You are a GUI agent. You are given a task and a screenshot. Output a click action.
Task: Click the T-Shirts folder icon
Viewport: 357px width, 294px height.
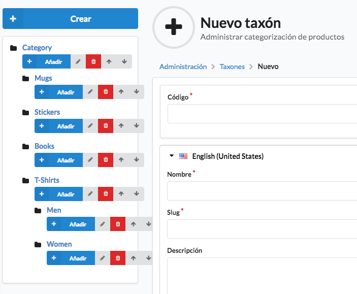coord(26,181)
